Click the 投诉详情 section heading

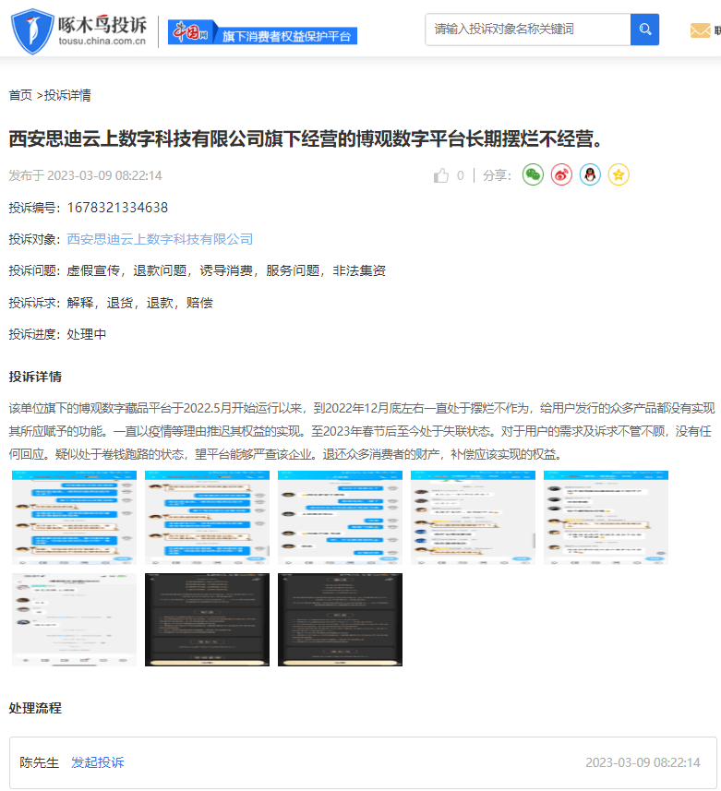35,377
